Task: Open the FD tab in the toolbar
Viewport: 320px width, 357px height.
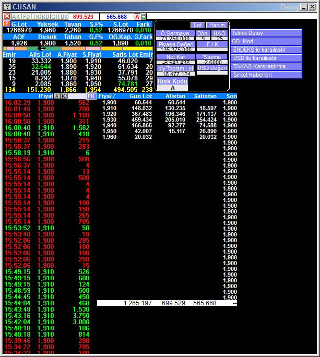Action: [27, 17]
